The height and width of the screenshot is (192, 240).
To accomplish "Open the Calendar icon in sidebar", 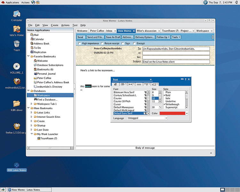I will pos(32,39).
